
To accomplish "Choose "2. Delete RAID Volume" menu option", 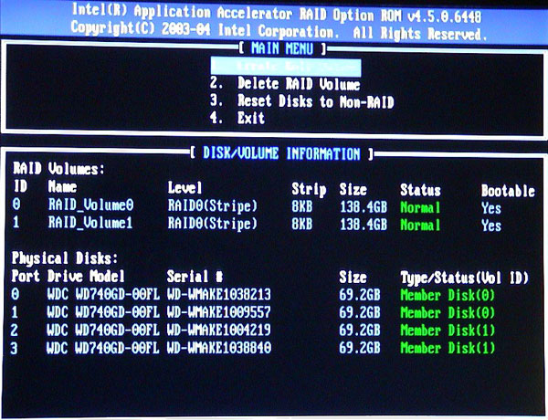I will coord(285,84).
